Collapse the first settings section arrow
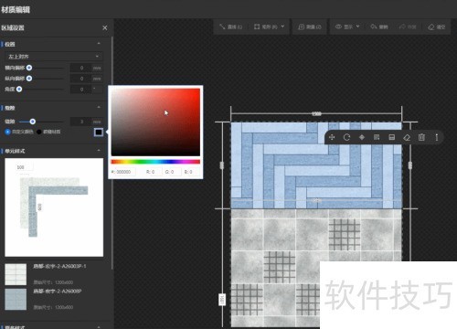This screenshot has width=457, height=329. pyautogui.click(x=99, y=44)
